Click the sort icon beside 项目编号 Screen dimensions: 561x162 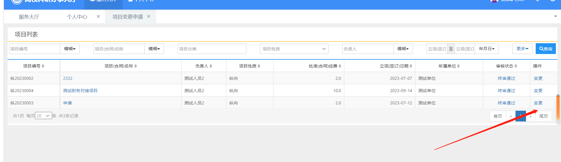coord(43,66)
